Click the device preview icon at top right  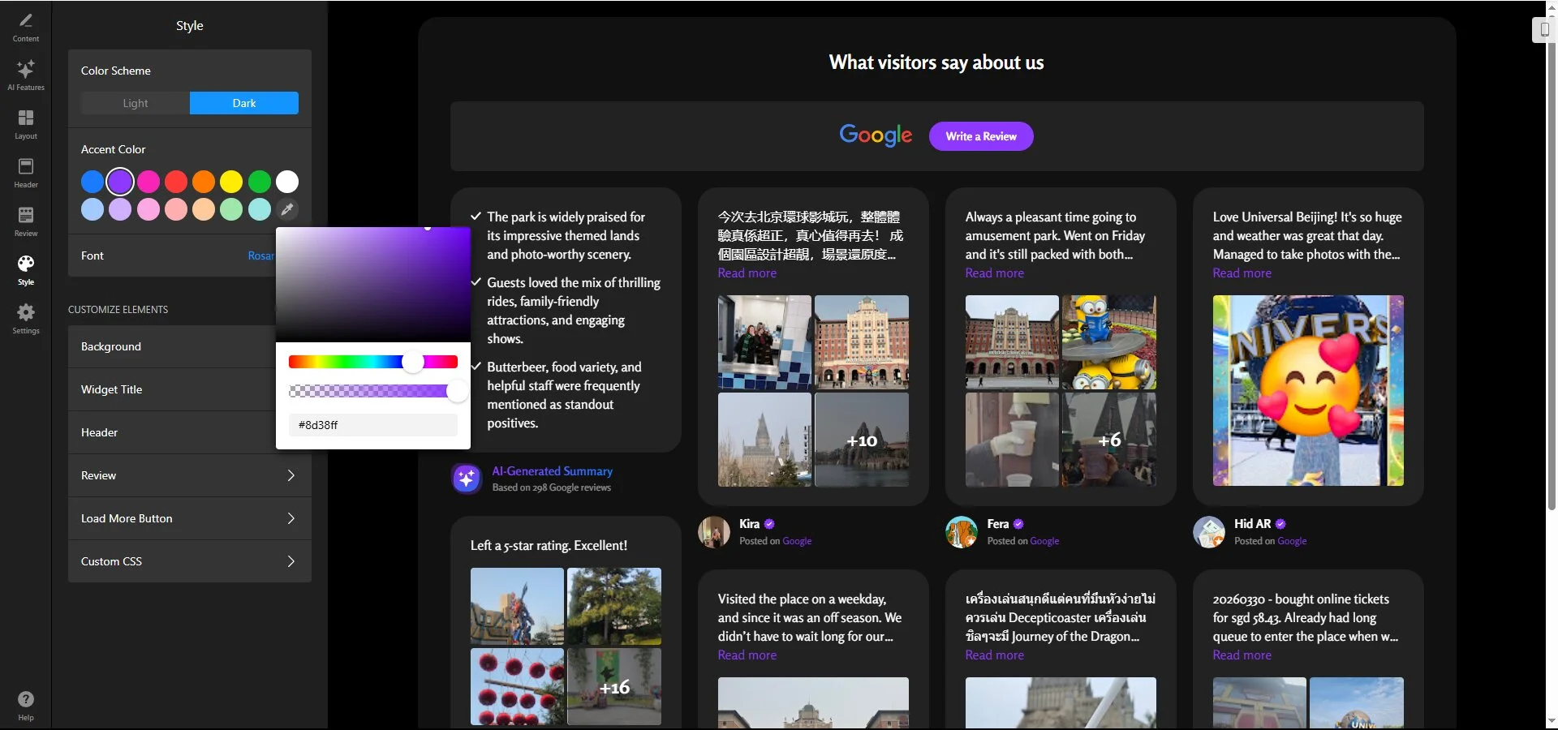(x=1544, y=29)
